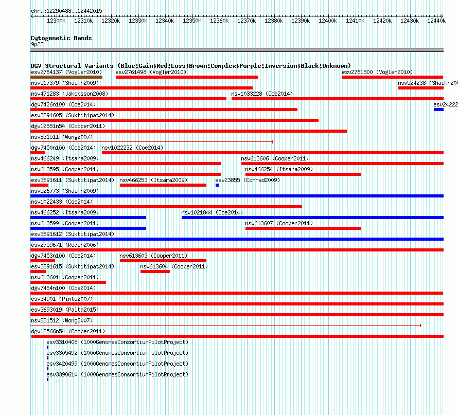The height and width of the screenshot is (415, 458).
Task: Select the small blue esv23855 gain marker
Action: click(x=217, y=185)
